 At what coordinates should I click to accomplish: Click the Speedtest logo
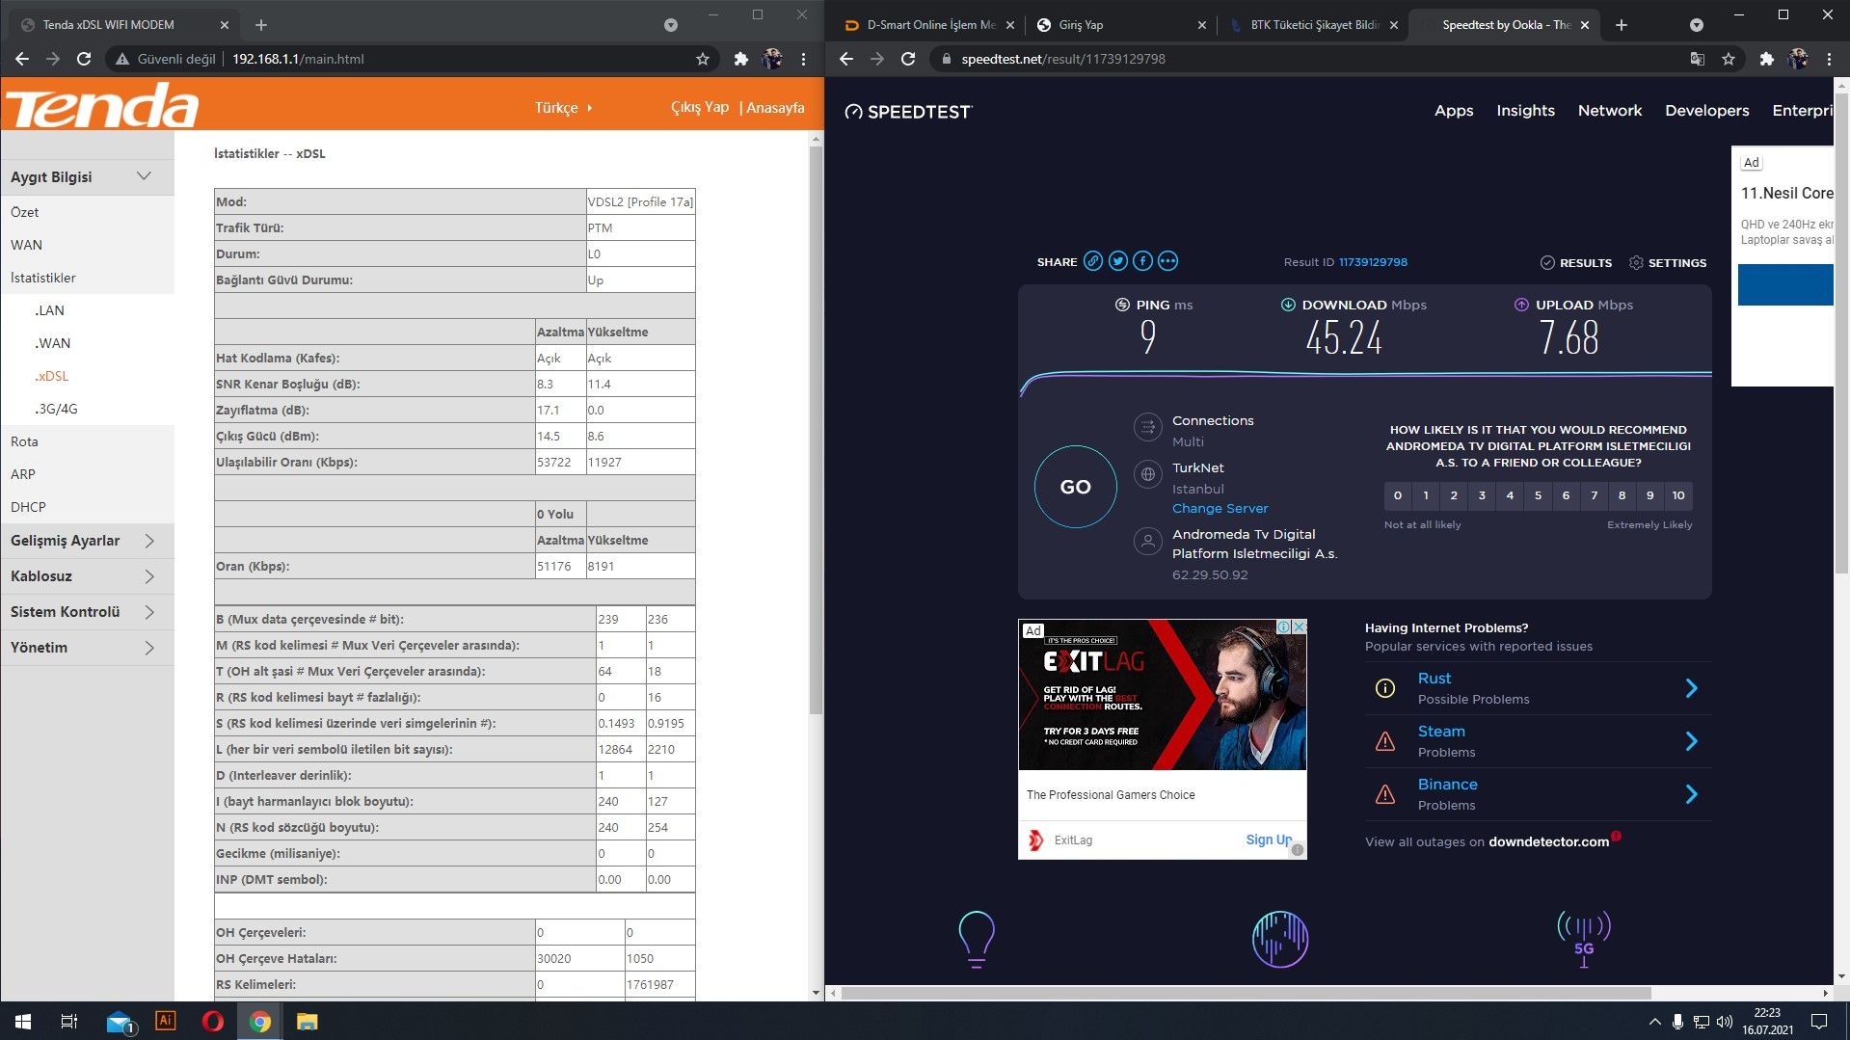[908, 112]
